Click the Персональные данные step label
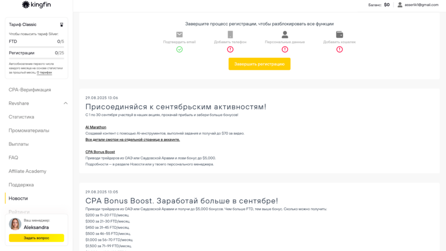The image size is (446, 251). tap(285, 42)
